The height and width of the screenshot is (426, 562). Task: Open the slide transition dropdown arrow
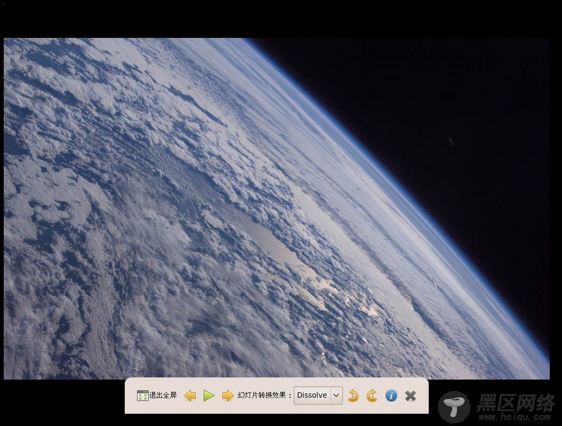coord(336,396)
